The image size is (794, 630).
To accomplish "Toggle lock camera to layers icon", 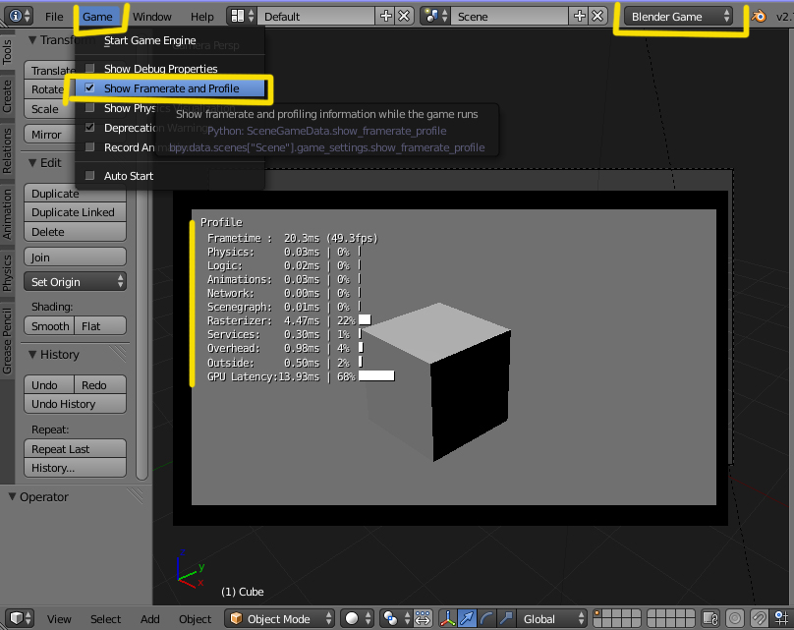I will tap(710, 618).
